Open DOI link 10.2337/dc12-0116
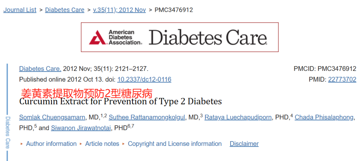Image resolution: width=364 pixels, height=161 pixels. [144, 79]
